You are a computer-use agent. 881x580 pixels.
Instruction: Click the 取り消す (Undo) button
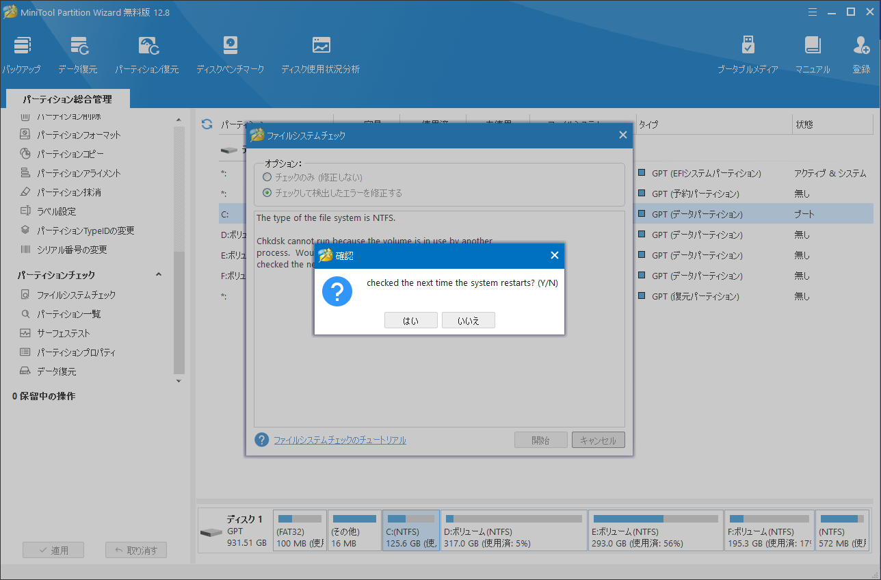pyautogui.click(x=136, y=550)
